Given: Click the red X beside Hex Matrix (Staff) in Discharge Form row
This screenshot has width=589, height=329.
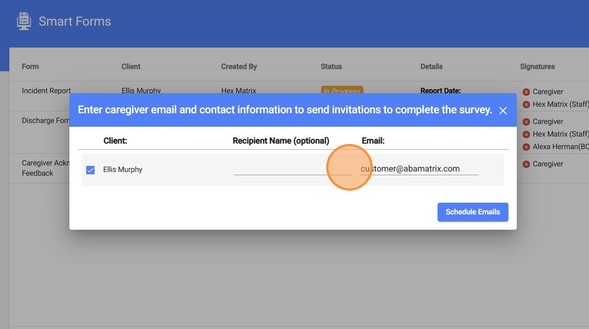Looking at the screenshot, I should [526, 134].
